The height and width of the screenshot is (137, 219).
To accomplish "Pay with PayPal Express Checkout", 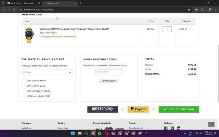I will click(x=138, y=109).
